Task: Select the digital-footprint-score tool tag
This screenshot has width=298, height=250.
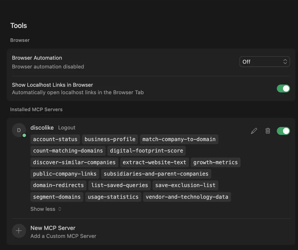Action: [x=146, y=151]
